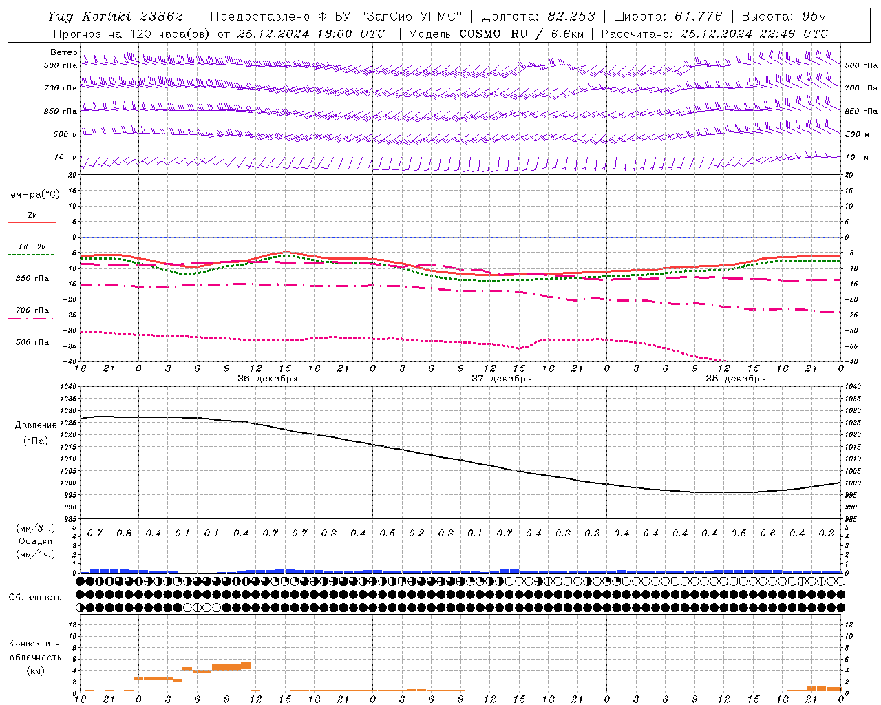Click 985 on the right pressure axis
Viewport: 881px width, 705px height.
click(x=851, y=519)
